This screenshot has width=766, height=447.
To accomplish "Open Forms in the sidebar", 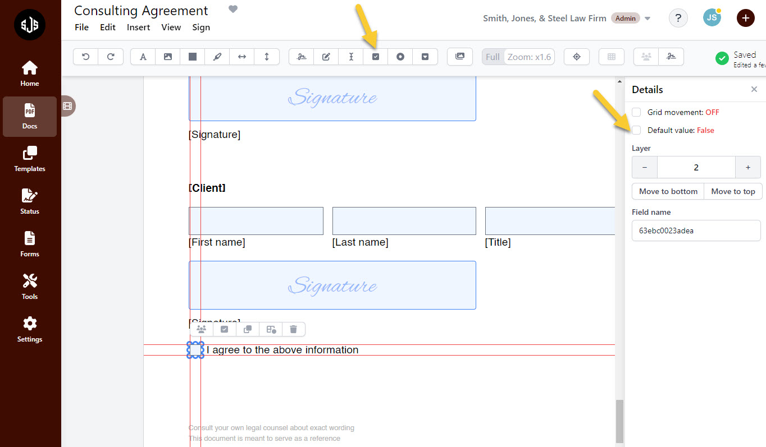I will (30, 245).
